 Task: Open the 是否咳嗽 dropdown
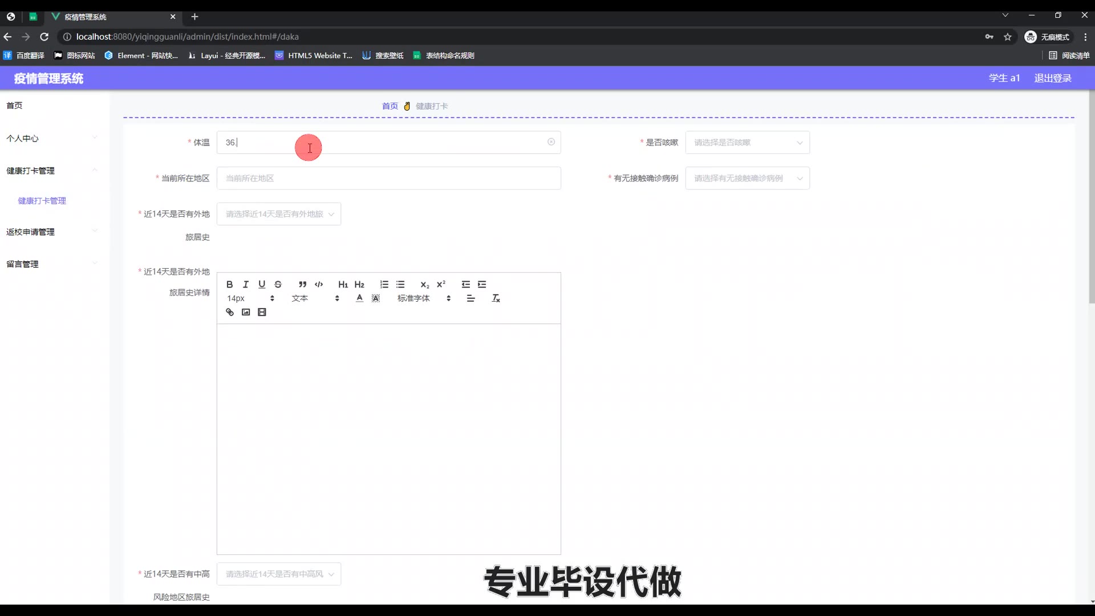(x=747, y=143)
